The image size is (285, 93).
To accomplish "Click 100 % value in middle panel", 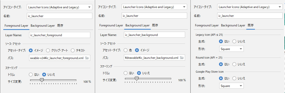I will (x=182, y=80).
